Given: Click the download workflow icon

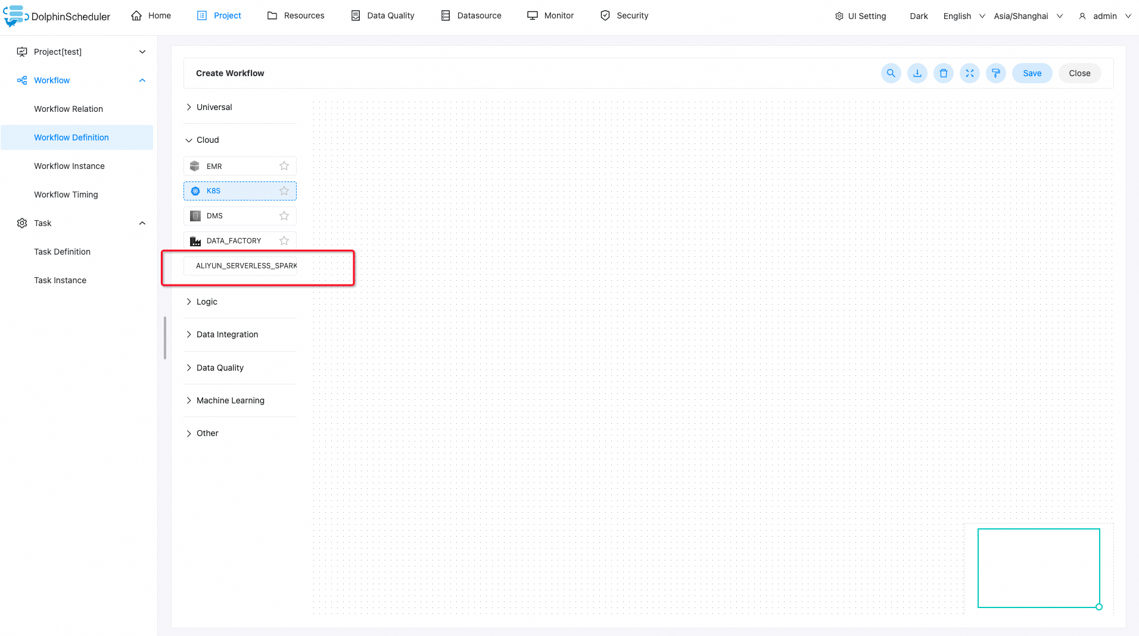Looking at the screenshot, I should 917,73.
